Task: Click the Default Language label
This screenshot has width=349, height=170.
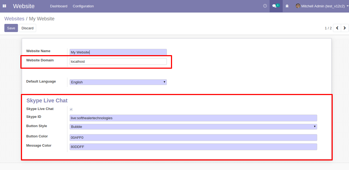Action: (41, 81)
